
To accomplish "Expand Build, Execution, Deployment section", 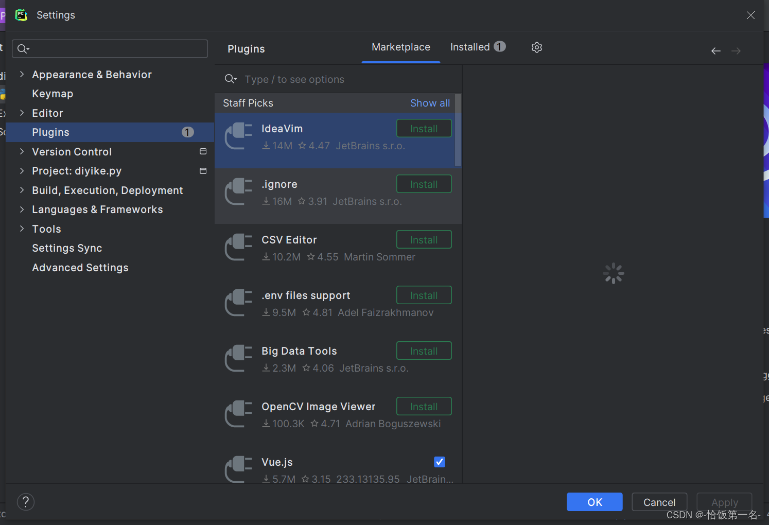I will pyautogui.click(x=22, y=190).
